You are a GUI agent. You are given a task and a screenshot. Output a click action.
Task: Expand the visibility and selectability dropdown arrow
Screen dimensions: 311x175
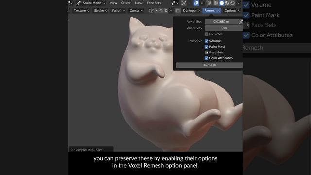pos(177,3)
